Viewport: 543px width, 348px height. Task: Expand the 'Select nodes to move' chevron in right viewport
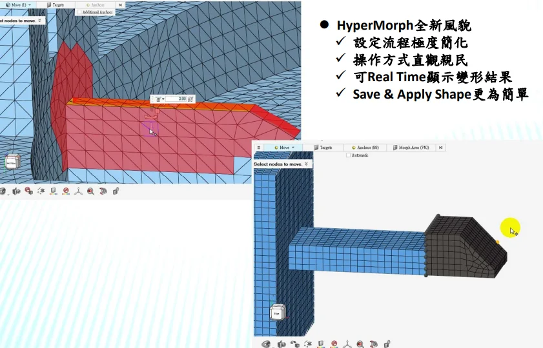click(306, 164)
